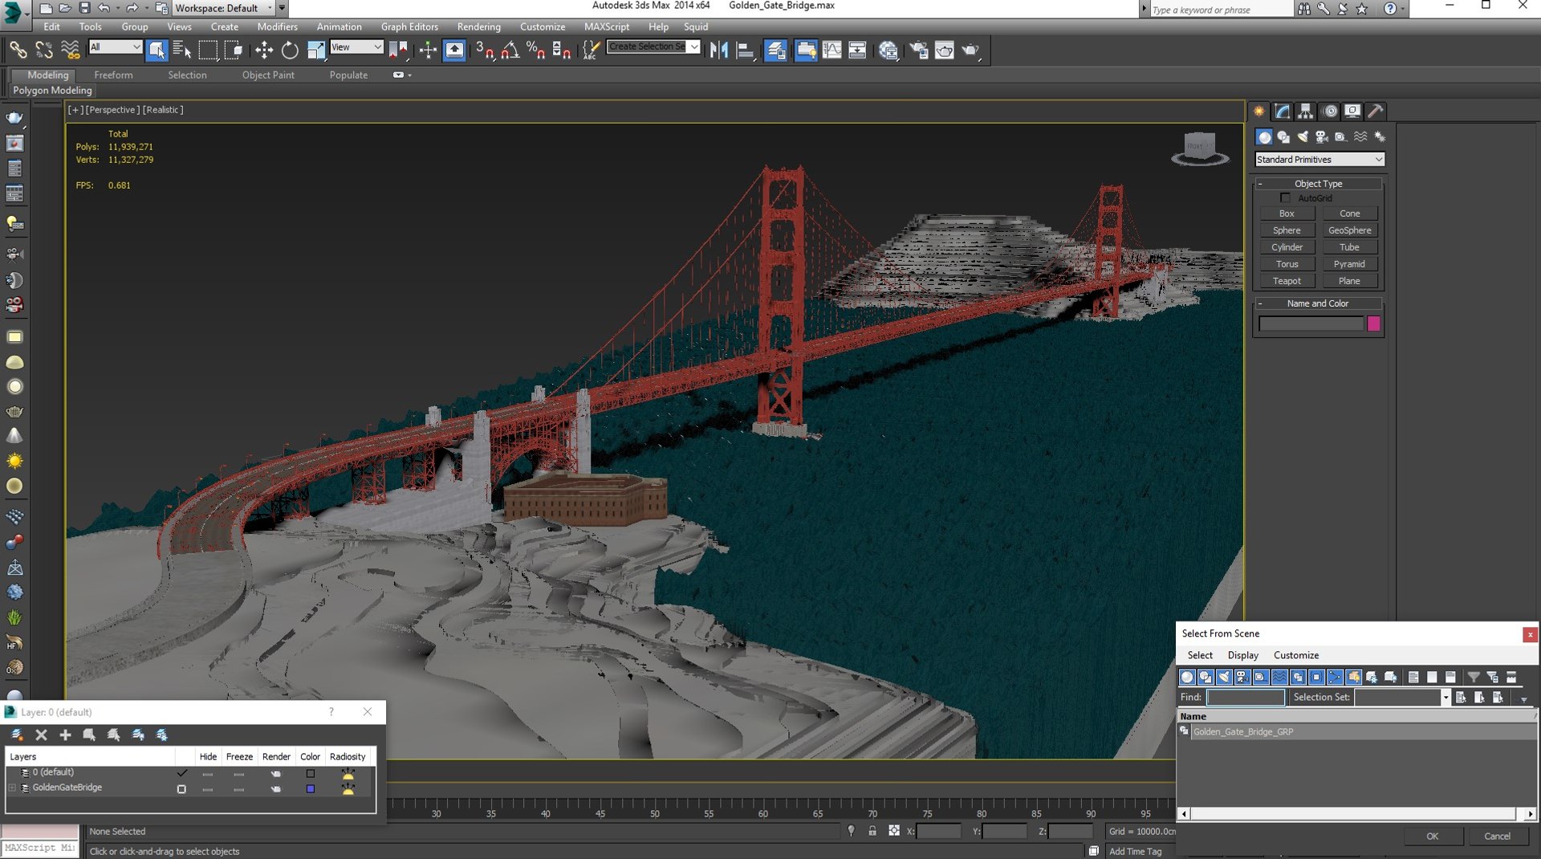Toggle Display Geometry filter in Select From Scene
The image size is (1541, 859).
pyautogui.click(x=1187, y=677)
